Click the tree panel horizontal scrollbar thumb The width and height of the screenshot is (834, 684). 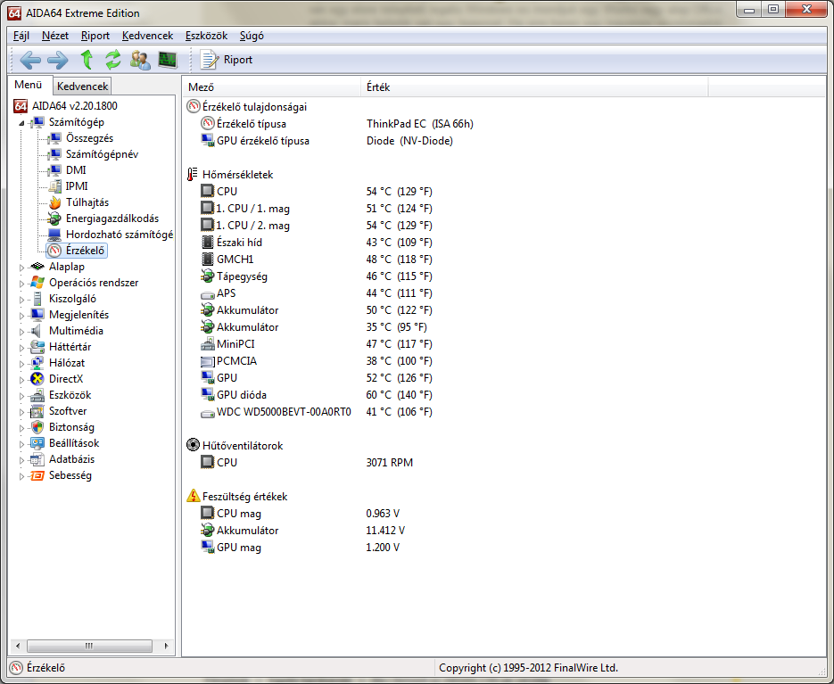(x=89, y=646)
